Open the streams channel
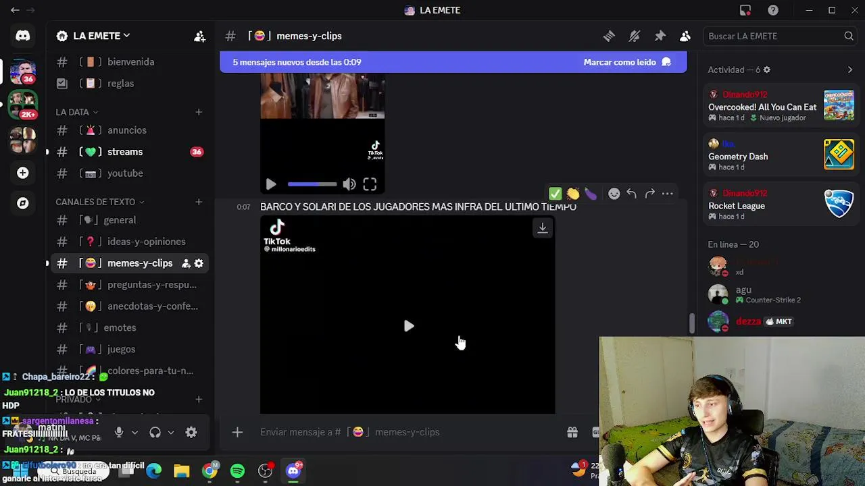Viewport: 865px width, 486px height. [x=129, y=151]
